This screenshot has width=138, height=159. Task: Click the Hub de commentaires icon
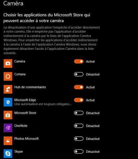pyautogui.click(x=8, y=89)
